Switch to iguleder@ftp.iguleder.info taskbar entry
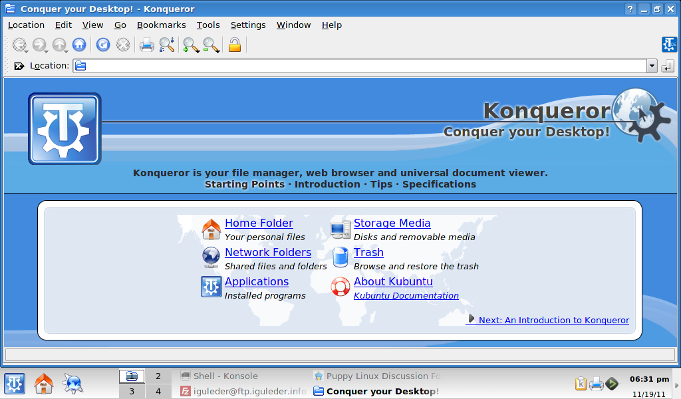681x399 pixels. coord(243,391)
